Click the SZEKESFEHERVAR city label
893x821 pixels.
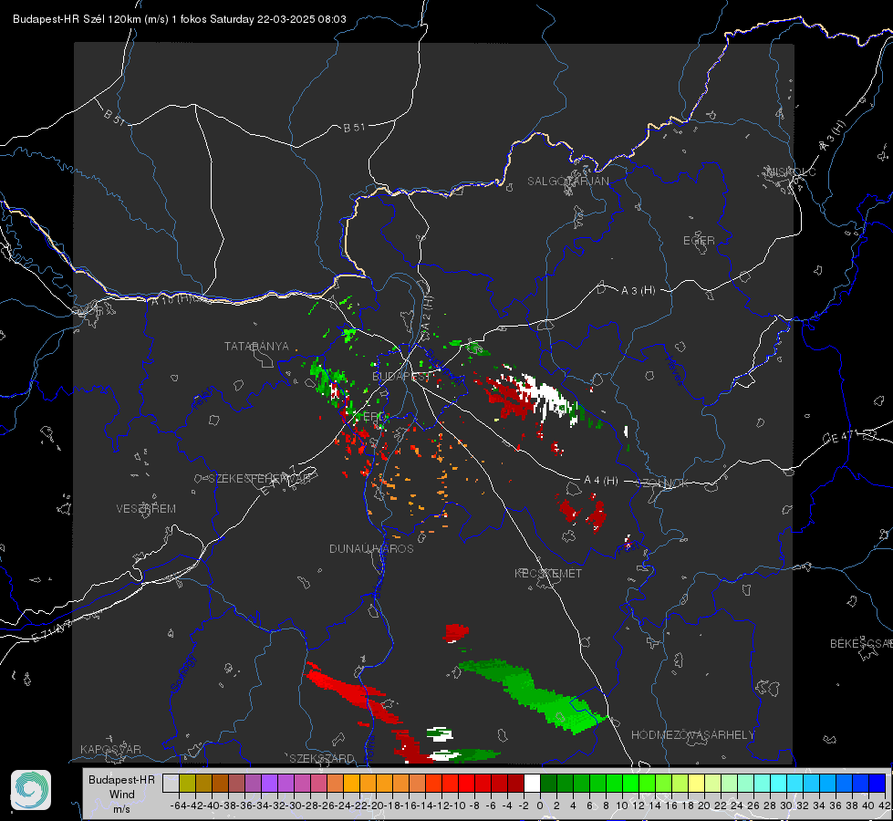(259, 479)
